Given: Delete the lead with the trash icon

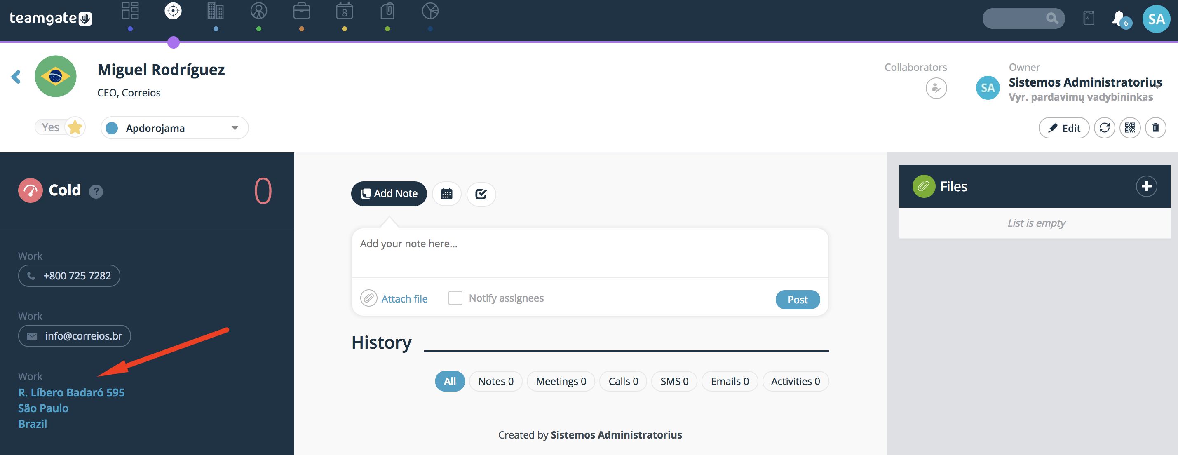Looking at the screenshot, I should 1156,128.
